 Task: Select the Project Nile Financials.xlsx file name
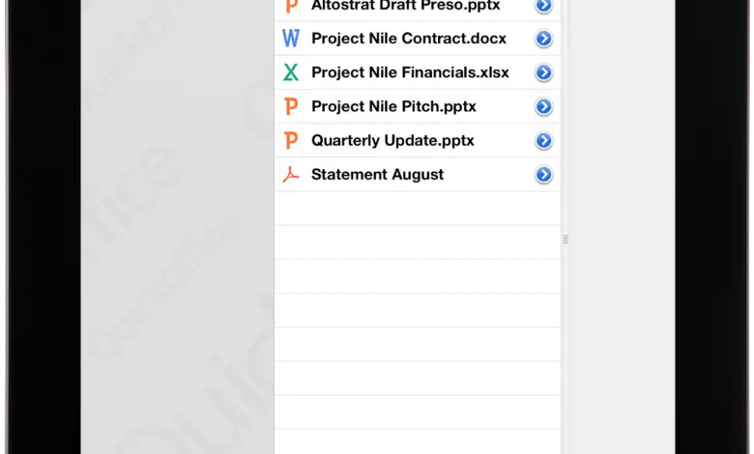tap(410, 72)
